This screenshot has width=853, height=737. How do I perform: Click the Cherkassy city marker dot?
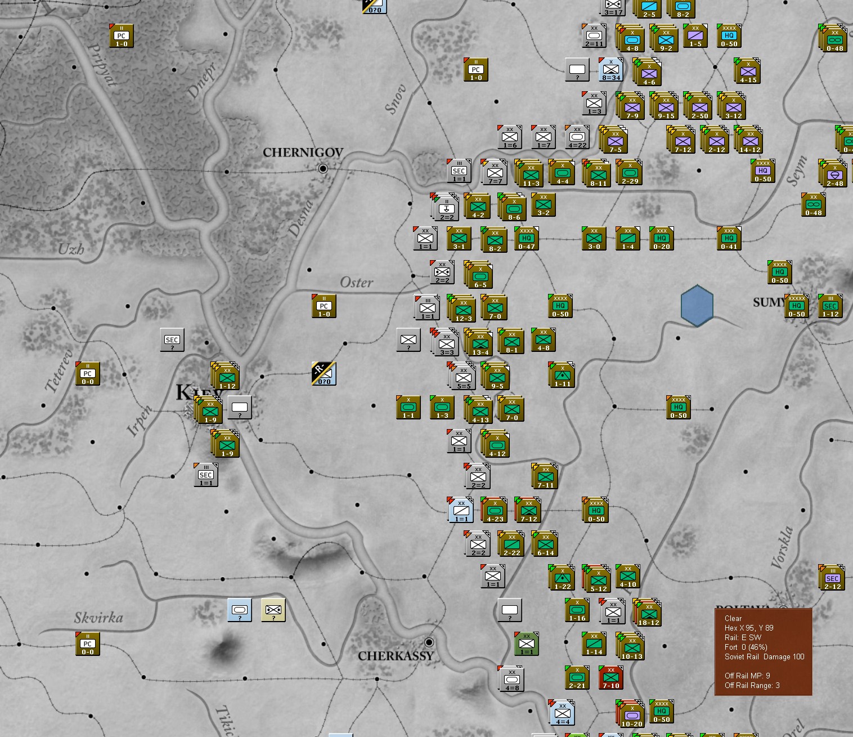pos(429,642)
